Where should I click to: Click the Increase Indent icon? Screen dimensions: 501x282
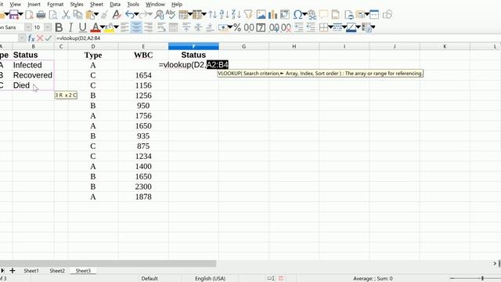[299, 27]
